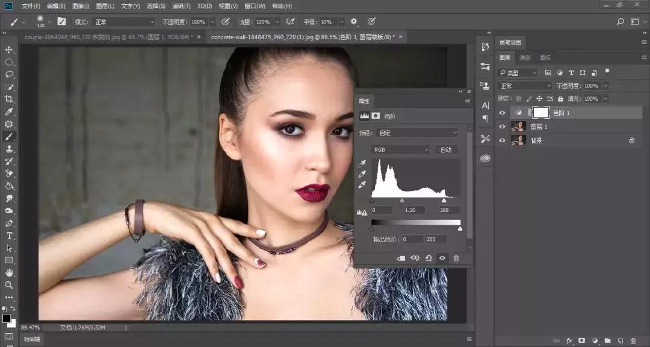The width and height of the screenshot is (650, 347).
Task: Reset Levels adjustment to defaults
Action: point(429,258)
